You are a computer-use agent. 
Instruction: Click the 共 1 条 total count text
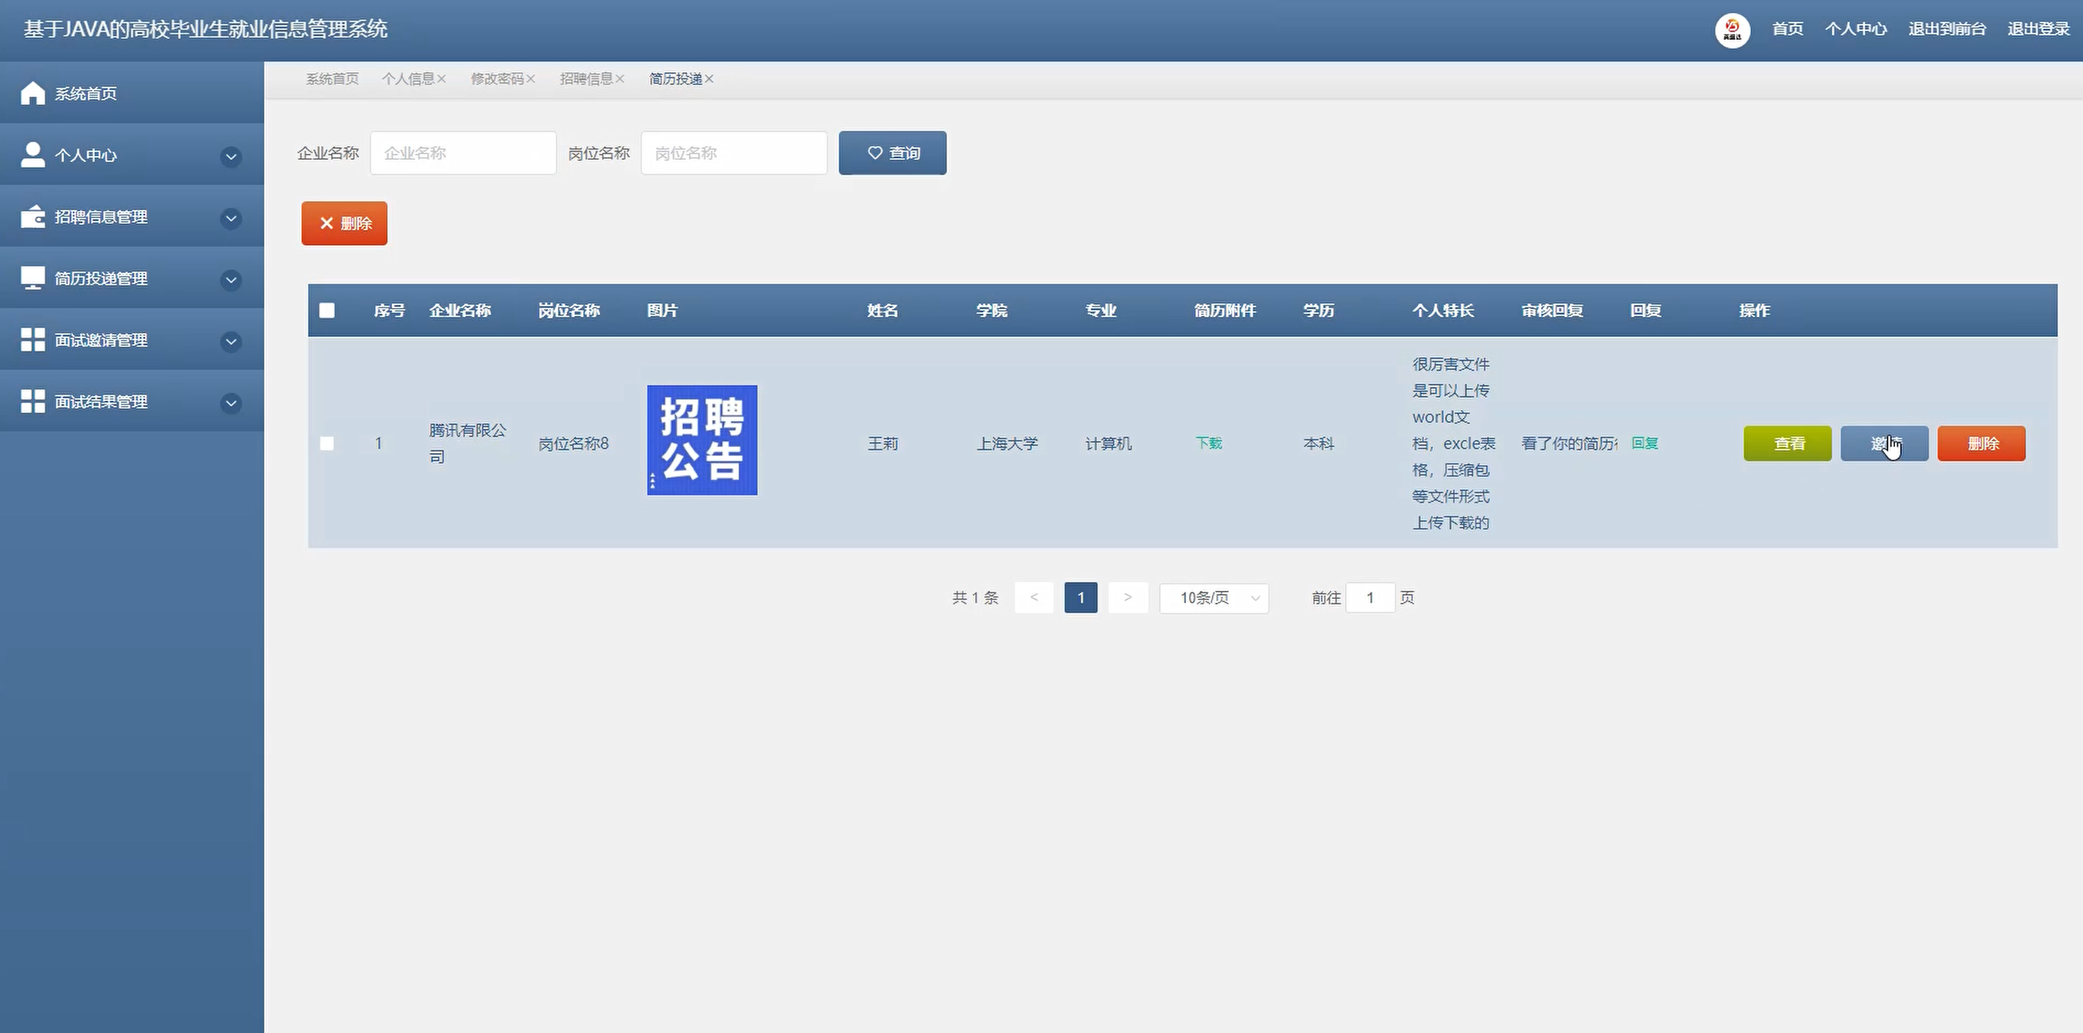pyautogui.click(x=975, y=598)
